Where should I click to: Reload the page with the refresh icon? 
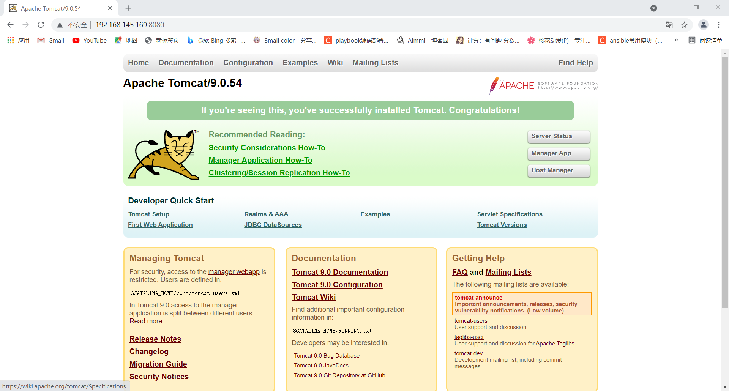[41, 25]
